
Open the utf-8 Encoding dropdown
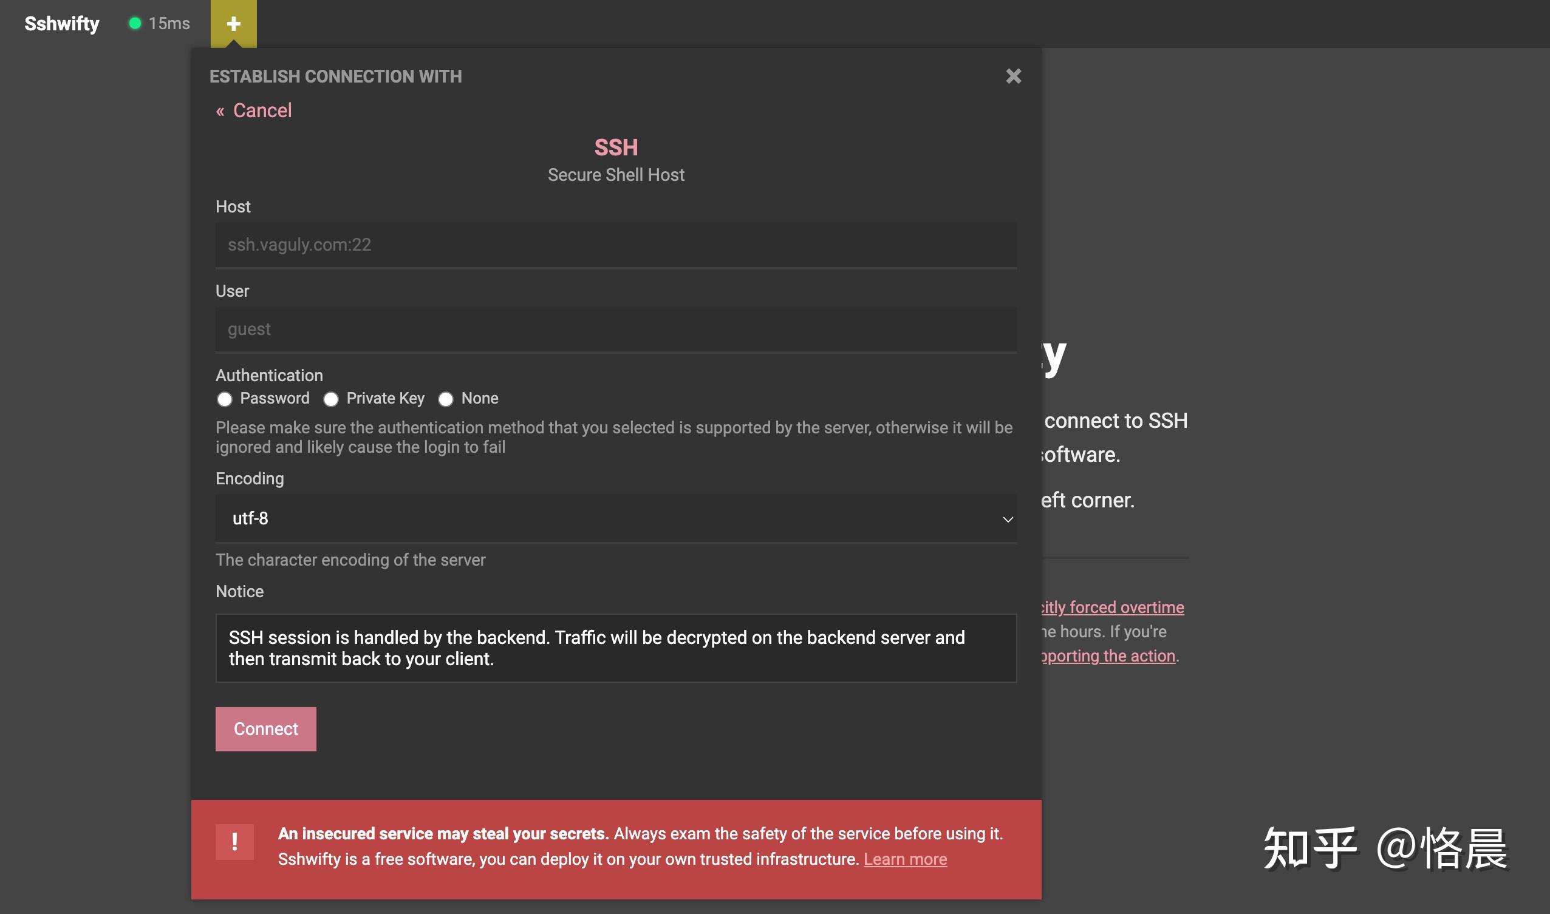pyautogui.click(x=616, y=518)
